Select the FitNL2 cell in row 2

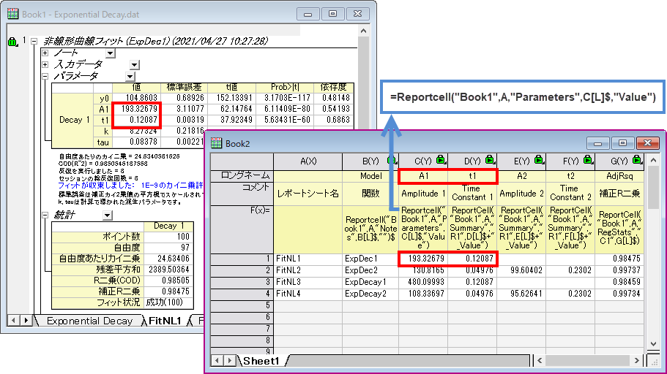click(308, 270)
